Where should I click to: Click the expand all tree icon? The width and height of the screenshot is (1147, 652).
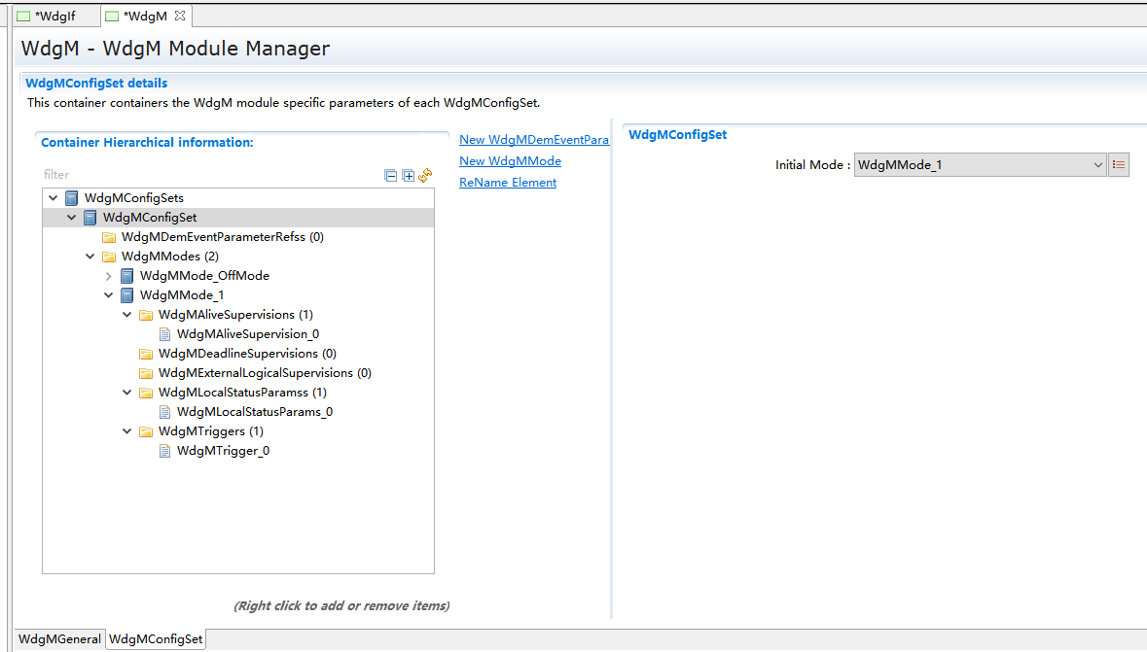click(x=409, y=176)
